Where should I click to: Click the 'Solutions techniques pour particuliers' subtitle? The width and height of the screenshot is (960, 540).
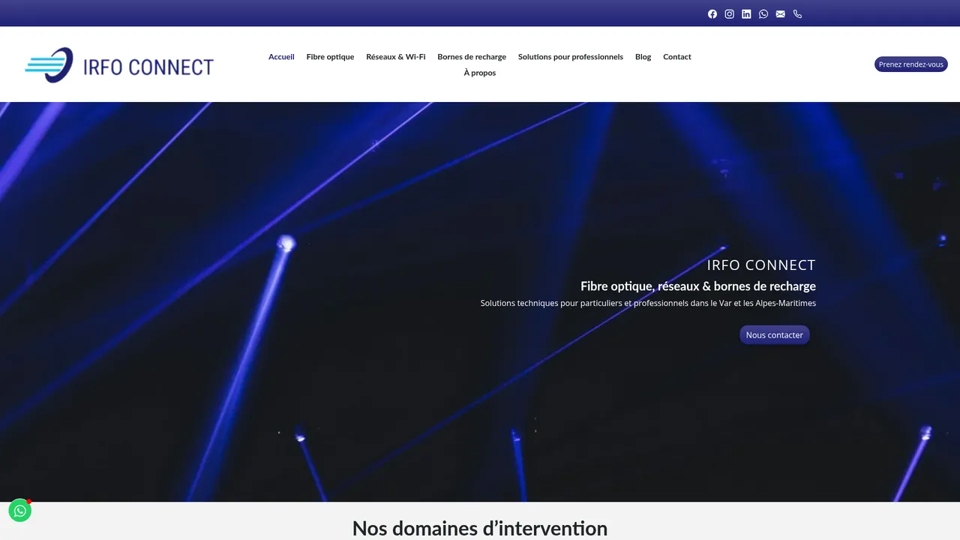[x=648, y=303]
